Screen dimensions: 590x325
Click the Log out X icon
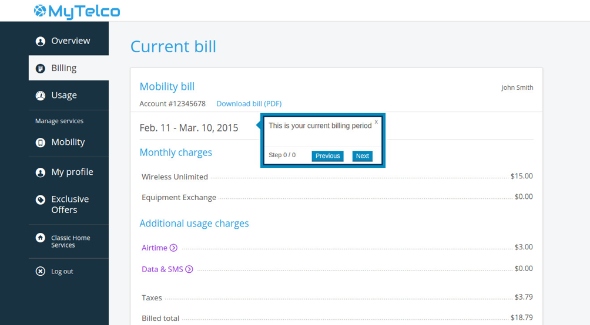click(x=40, y=272)
